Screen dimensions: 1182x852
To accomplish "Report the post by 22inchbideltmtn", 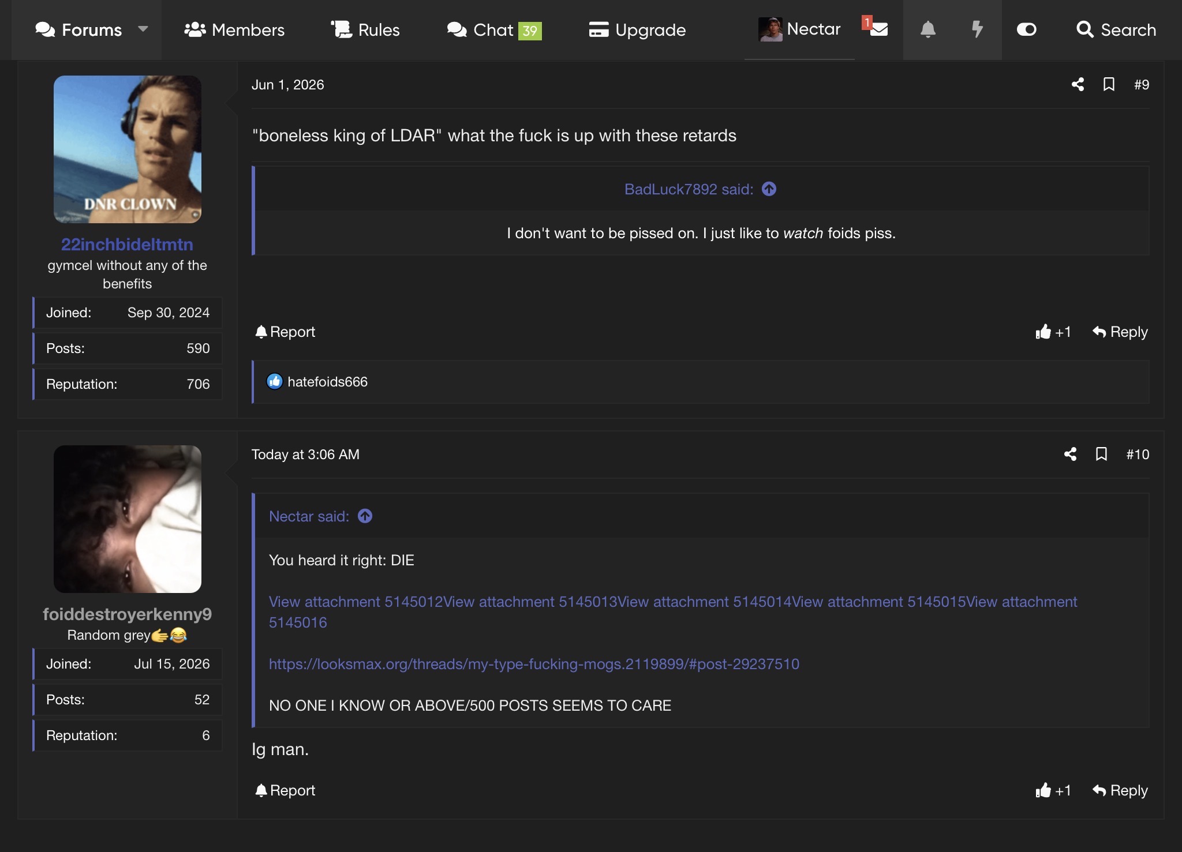I will (x=285, y=332).
